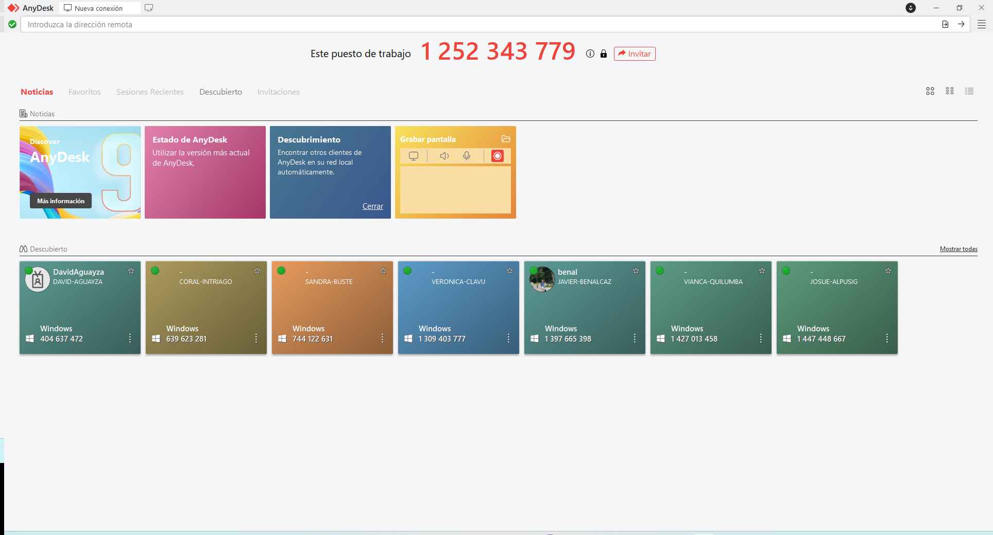Screen dimensions: 993x535
Task: Click the Cerrar link in Descubrimiento
Action: tap(373, 206)
